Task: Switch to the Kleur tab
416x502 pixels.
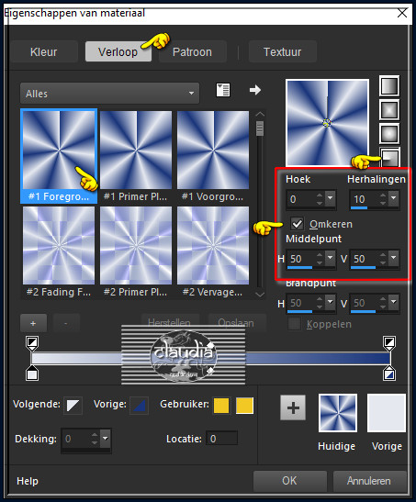Action: (x=44, y=51)
